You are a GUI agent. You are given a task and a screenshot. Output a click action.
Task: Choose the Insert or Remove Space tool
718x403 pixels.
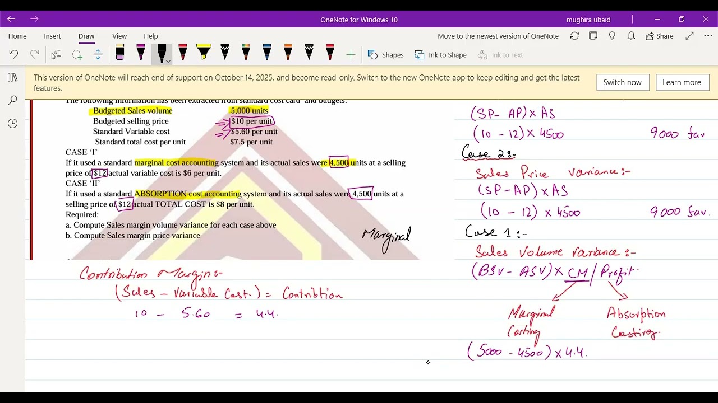[98, 55]
